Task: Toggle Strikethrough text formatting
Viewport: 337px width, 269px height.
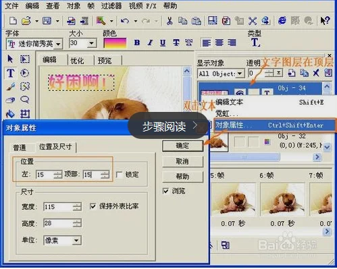Action: pyautogui.click(x=176, y=42)
